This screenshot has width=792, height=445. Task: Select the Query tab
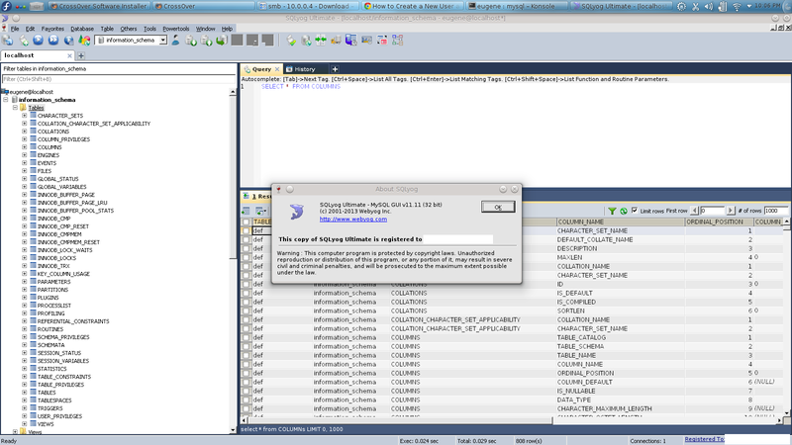point(261,69)
